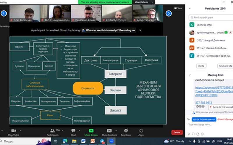The width and height of the screenshot is (233, 145).
Task: Select Олег Василенко video thumbnail
Action: [25, 13]
